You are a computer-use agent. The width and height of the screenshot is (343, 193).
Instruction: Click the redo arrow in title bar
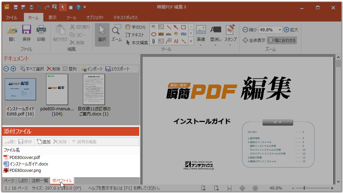point(47,7)
